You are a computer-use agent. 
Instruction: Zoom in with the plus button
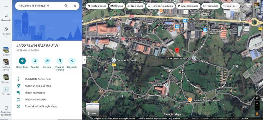click(257, 103)
